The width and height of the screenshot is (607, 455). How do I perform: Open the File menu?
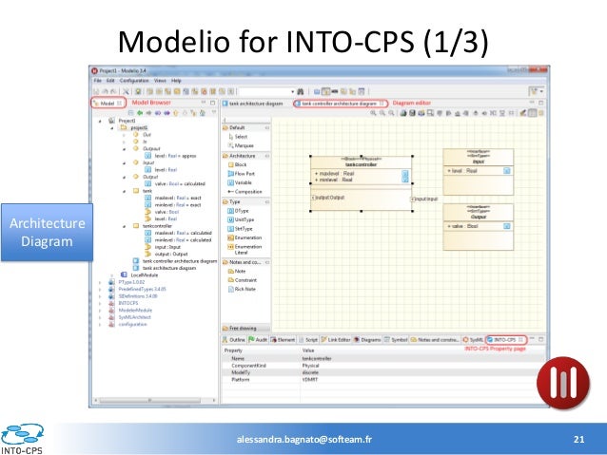[97, 81]
